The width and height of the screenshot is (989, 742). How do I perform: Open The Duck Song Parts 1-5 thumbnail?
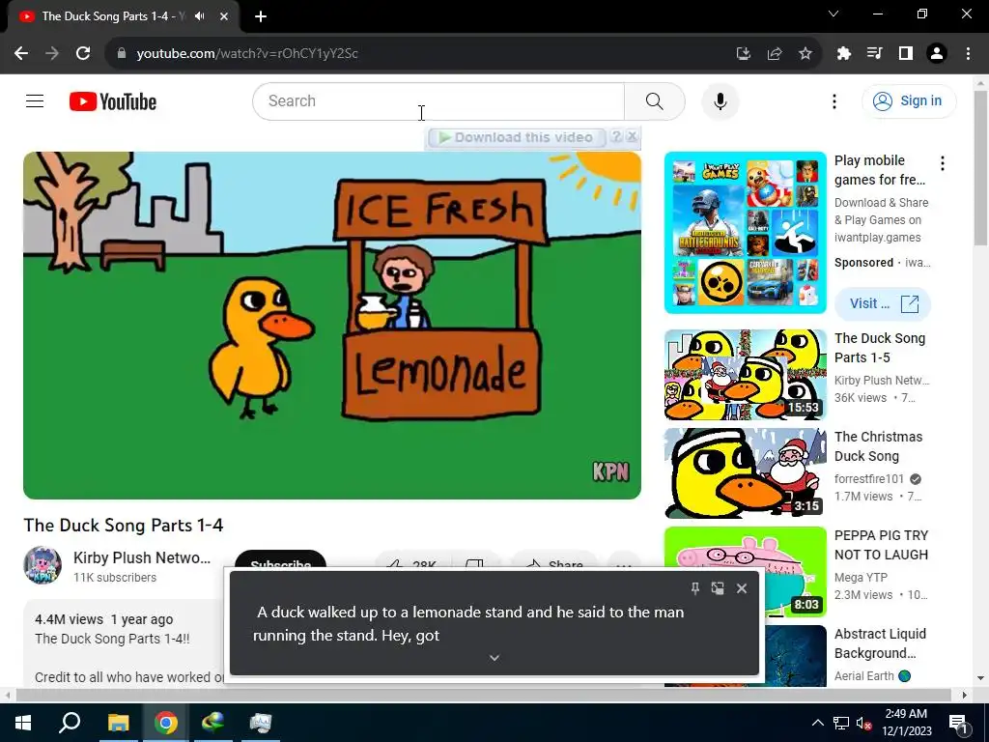(745, 375)
